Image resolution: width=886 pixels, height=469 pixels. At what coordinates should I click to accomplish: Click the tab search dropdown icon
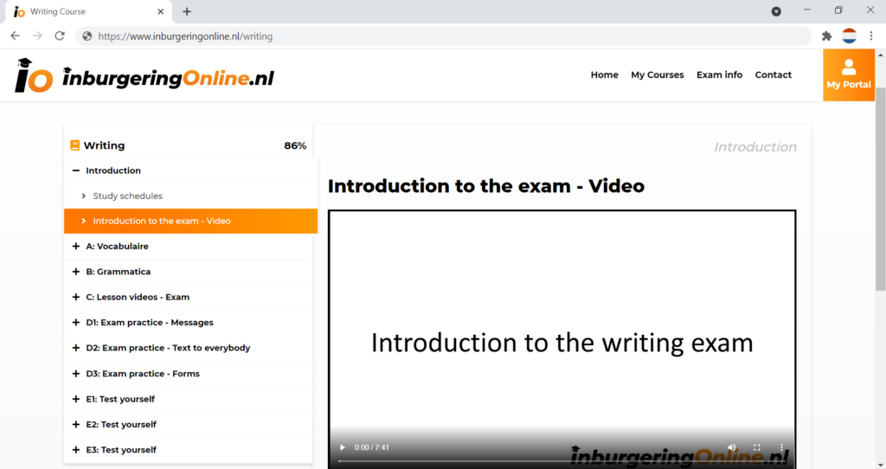point(776,11)
